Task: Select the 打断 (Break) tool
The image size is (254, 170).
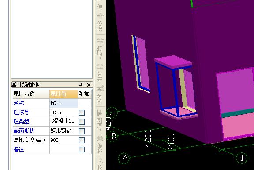Action: click(100, 48)
